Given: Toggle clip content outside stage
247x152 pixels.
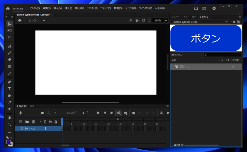Looking at the screenshot, I should (x=144, y=20).
